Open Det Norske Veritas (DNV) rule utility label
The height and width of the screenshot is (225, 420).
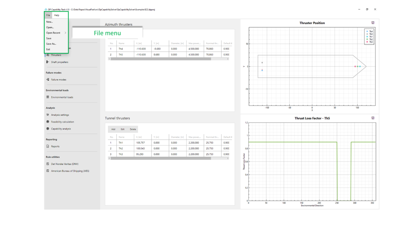[x=65, y=164]
